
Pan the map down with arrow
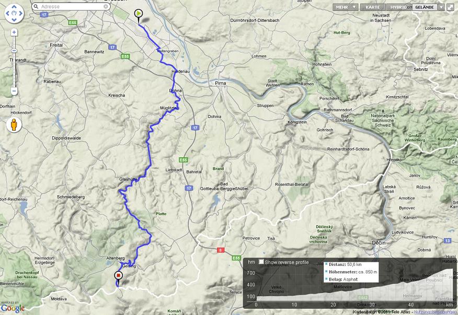tap(14, 19)
